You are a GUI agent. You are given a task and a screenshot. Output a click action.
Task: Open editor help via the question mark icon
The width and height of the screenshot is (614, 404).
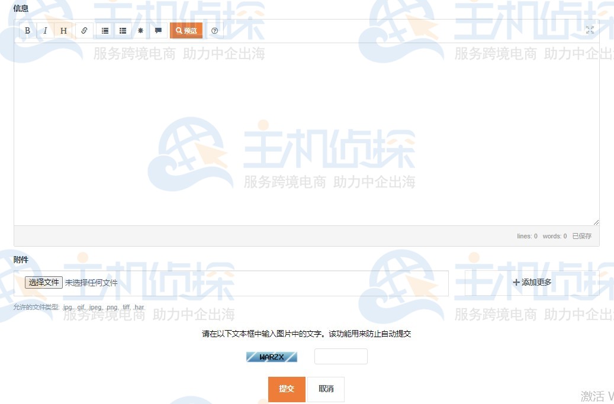pos(214,31)
